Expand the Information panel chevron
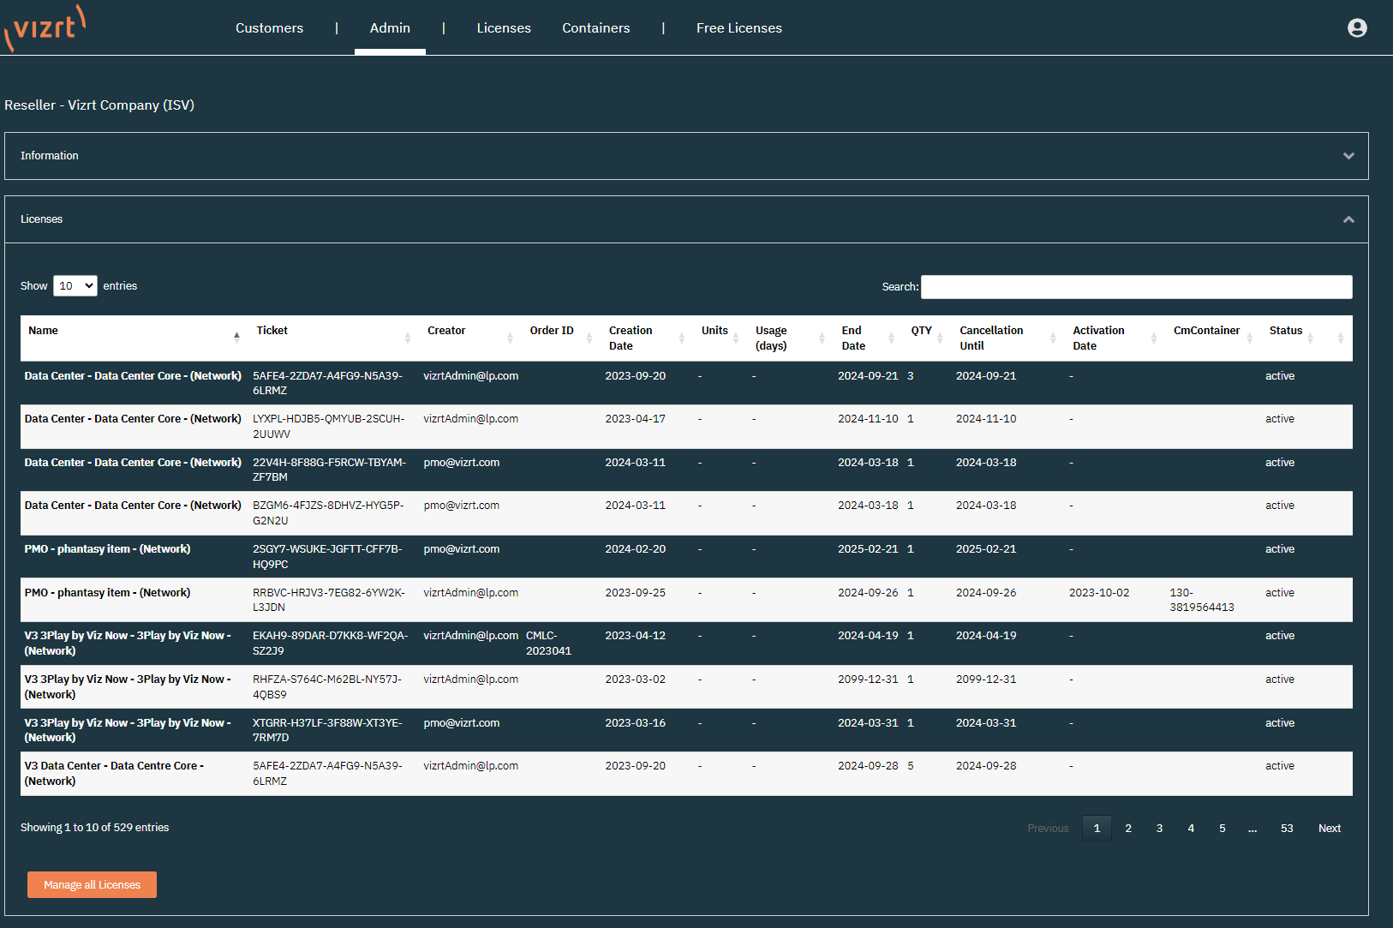The image size is (1393, 928). pyautogui.click(x=1348, y=156)
